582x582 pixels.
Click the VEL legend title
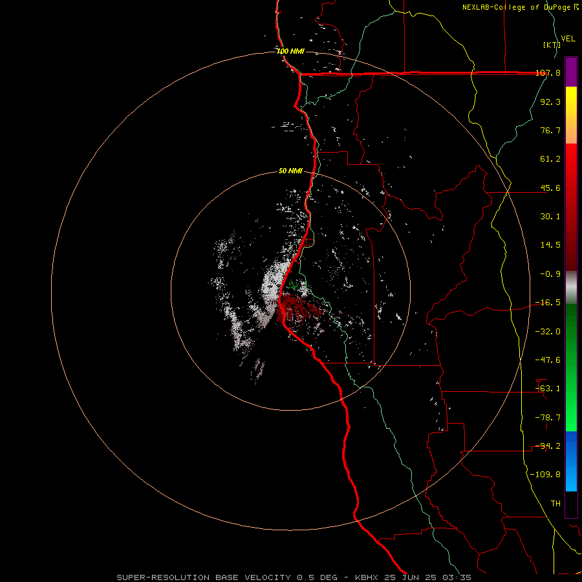568,39
